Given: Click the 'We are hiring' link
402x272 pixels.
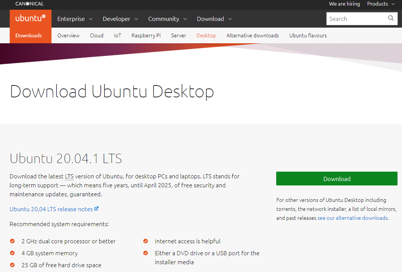Looking at the screenshot, I should [x=344, y=4].
